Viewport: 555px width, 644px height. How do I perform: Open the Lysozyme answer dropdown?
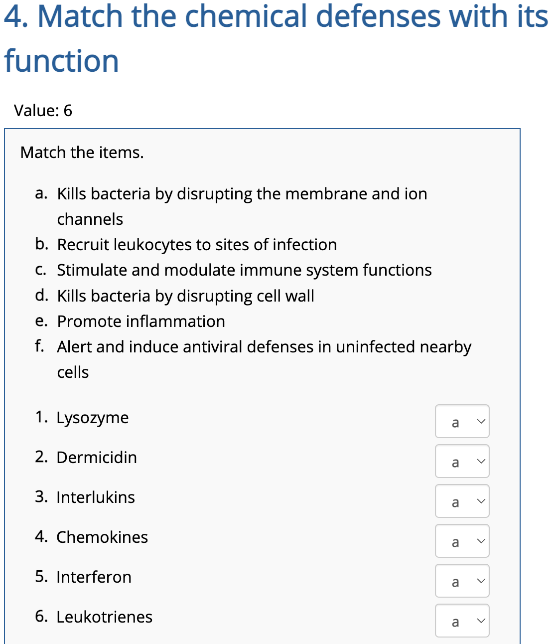(x=461, y=422)
